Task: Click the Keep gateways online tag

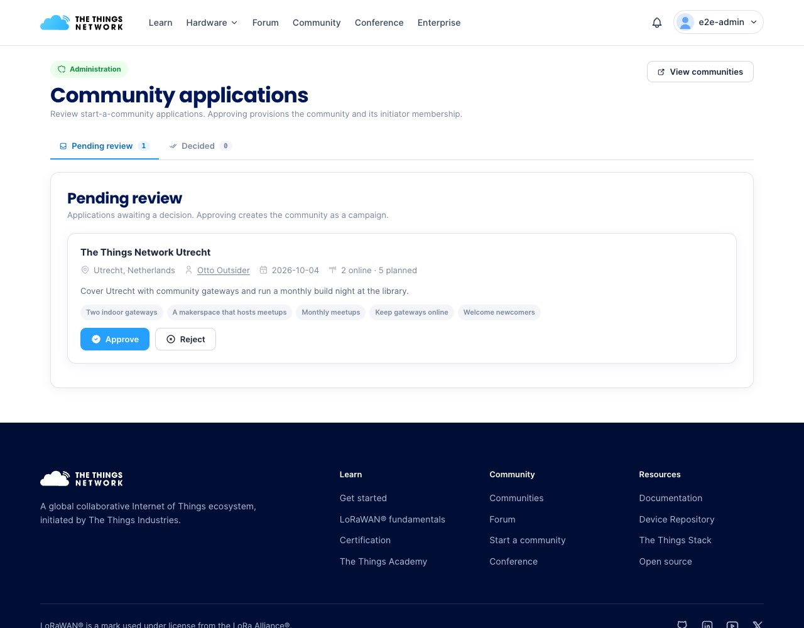Action: pyautogui.click(x=411, y=312)
